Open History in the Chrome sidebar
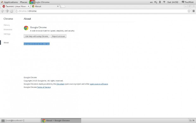 7,25
